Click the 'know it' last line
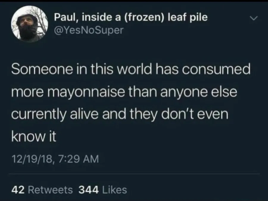Image resolution: width=268 pixels, height=201 pixels. (34, 137)
